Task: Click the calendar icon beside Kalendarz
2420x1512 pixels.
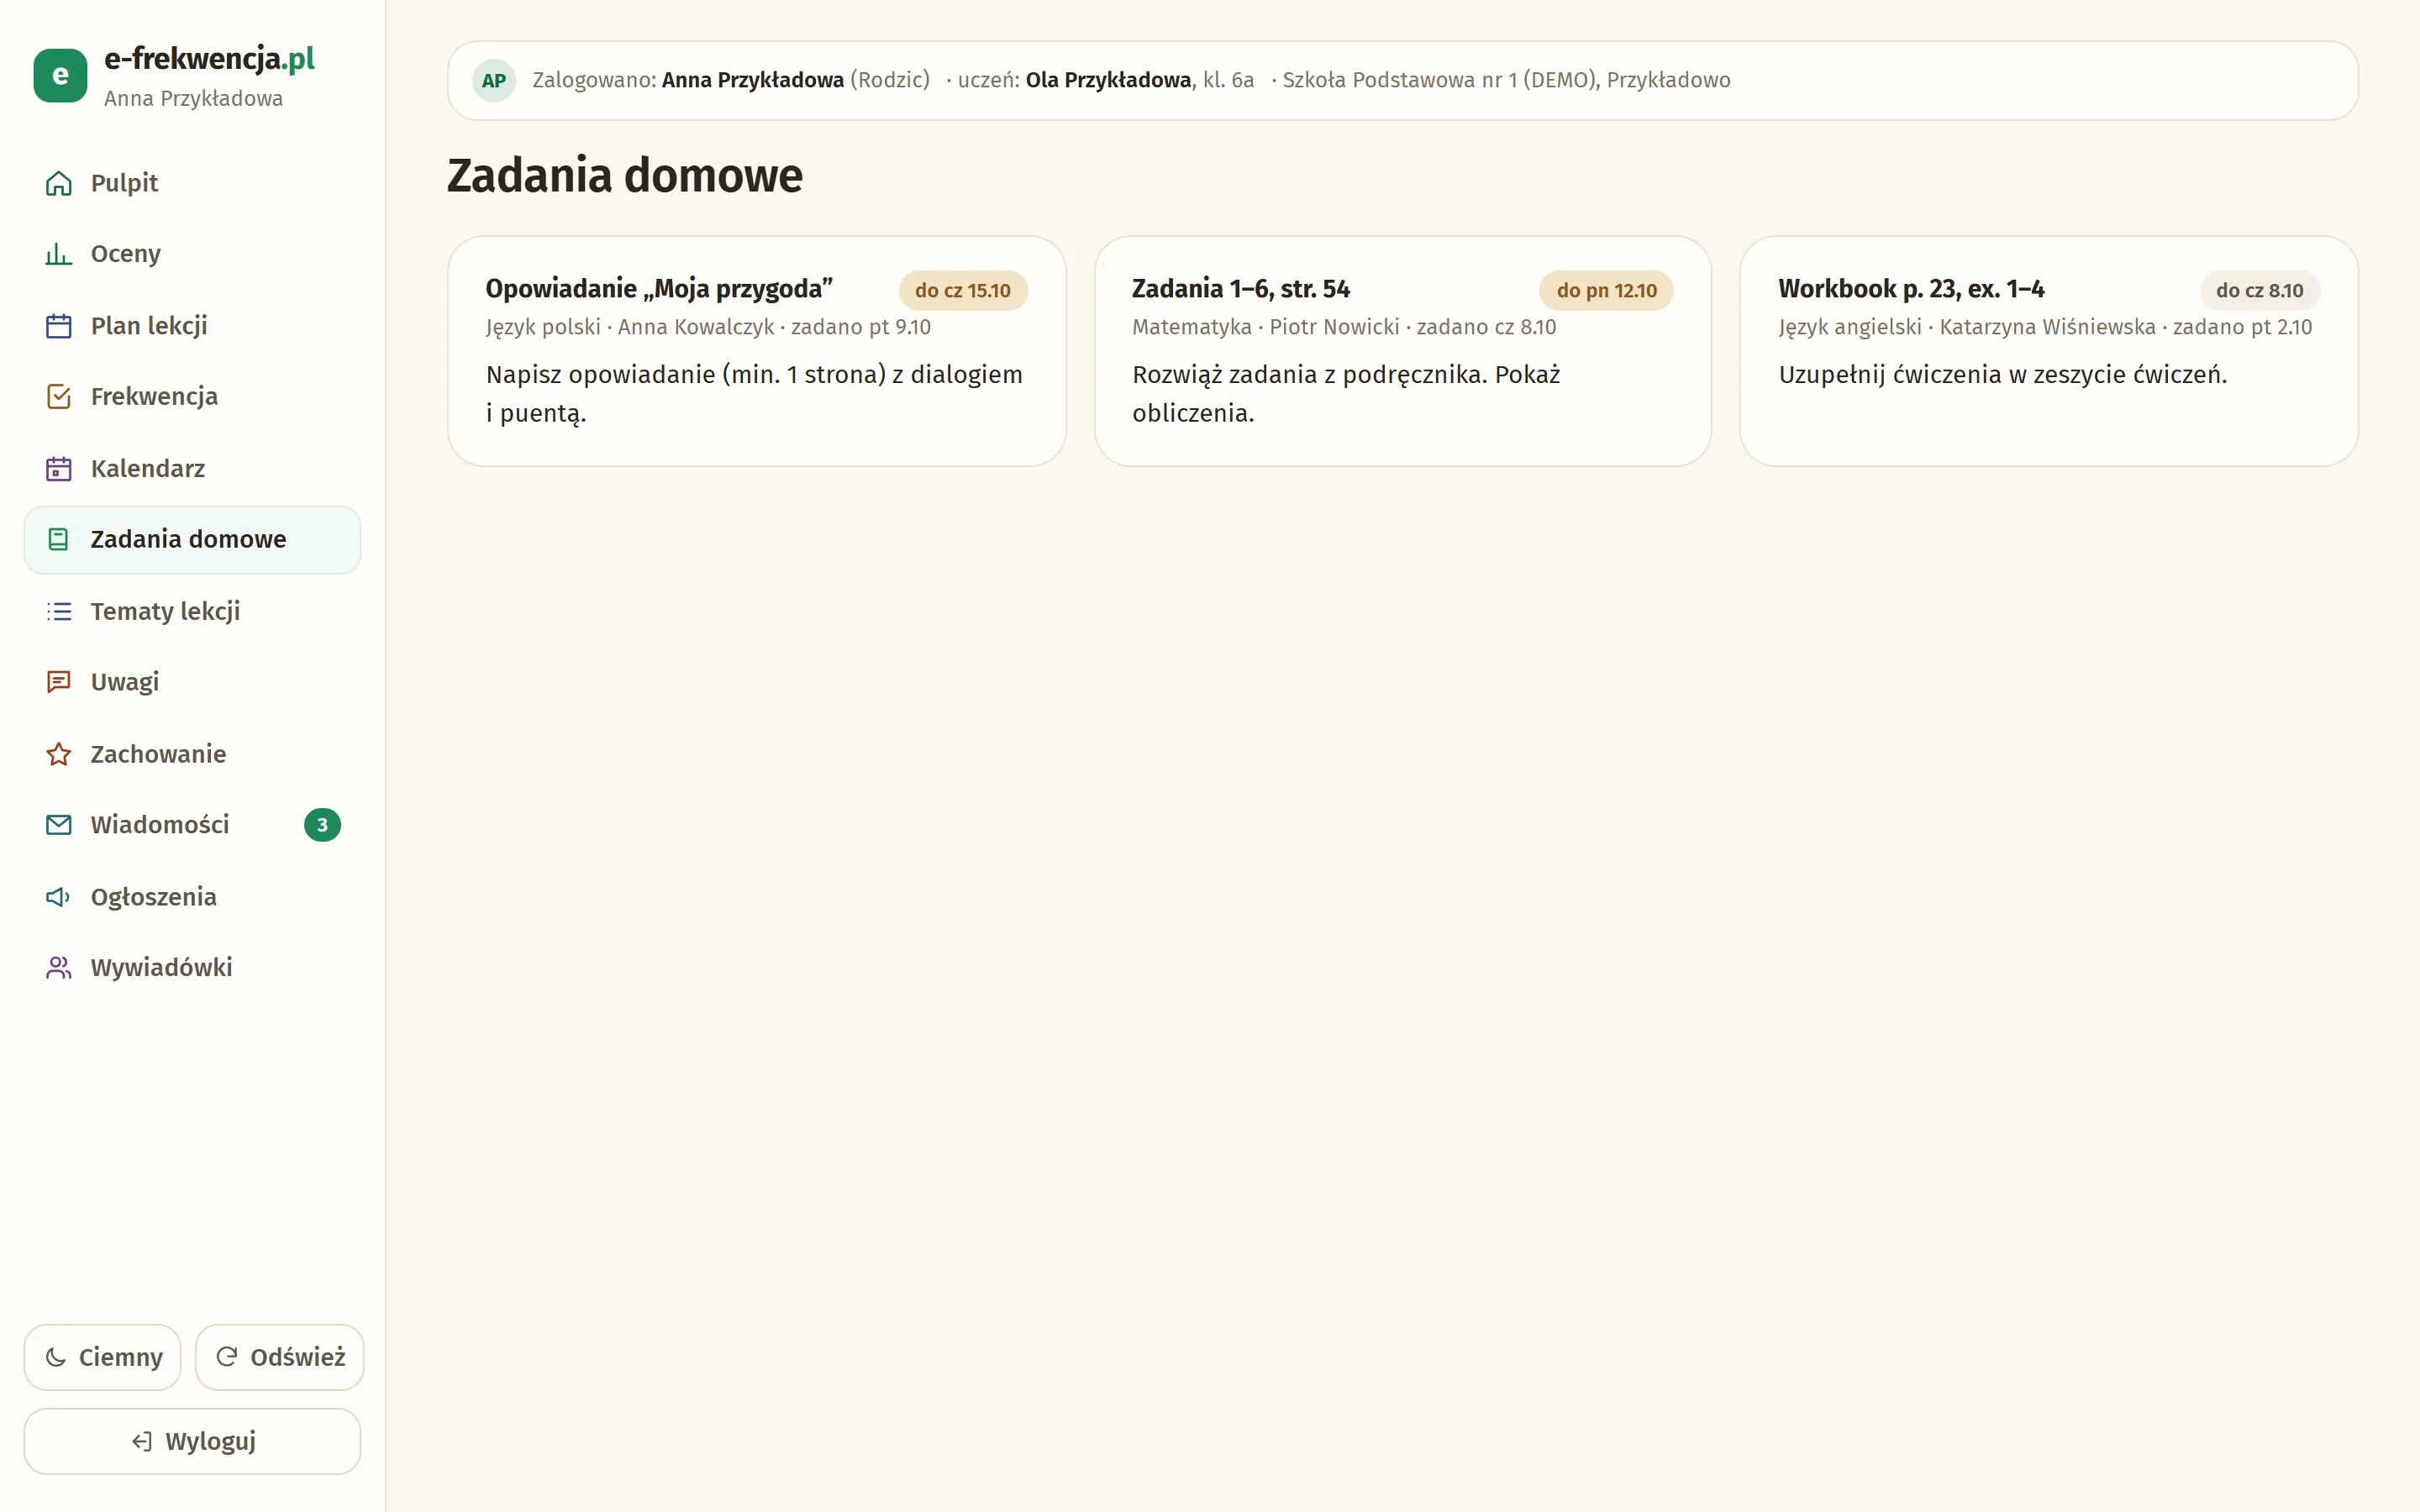Action: (59, 469)
